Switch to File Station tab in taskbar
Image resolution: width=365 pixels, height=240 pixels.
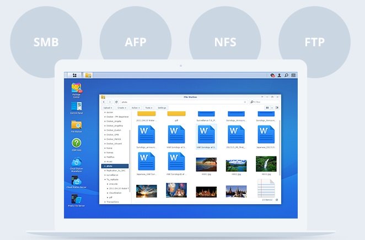pyautogui.click(x=88, y=75)
